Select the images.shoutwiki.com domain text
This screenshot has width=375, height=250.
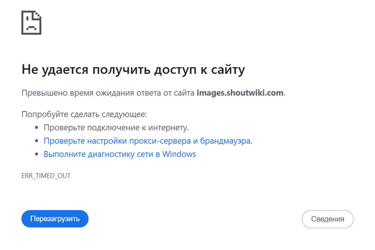pyautogui.click(x=240, y=93)
